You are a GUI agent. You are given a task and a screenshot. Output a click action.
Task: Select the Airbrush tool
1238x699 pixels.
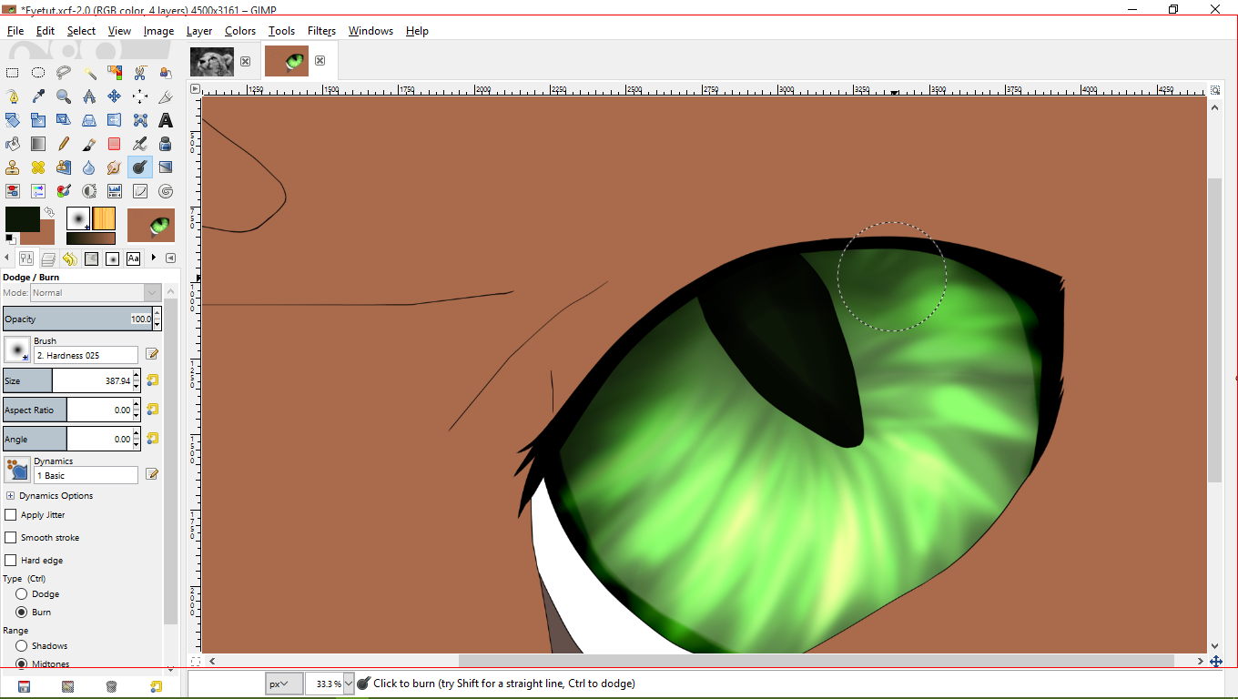140,144
